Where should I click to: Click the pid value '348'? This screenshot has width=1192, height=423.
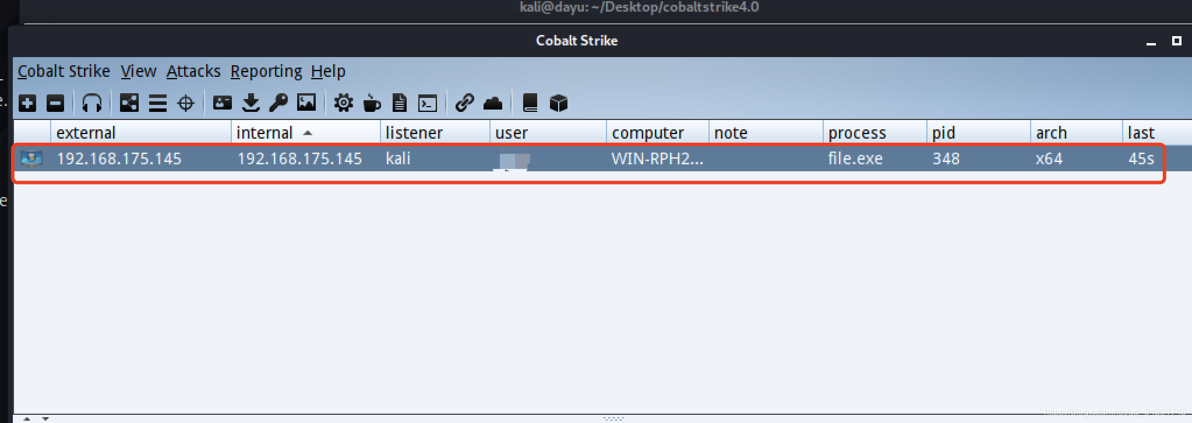(946, 158)
